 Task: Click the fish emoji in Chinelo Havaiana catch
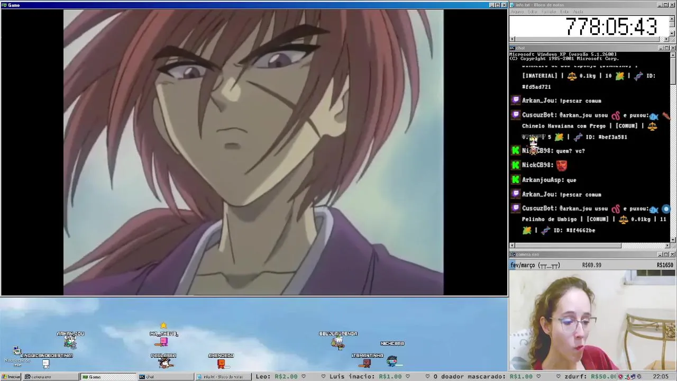654,116
